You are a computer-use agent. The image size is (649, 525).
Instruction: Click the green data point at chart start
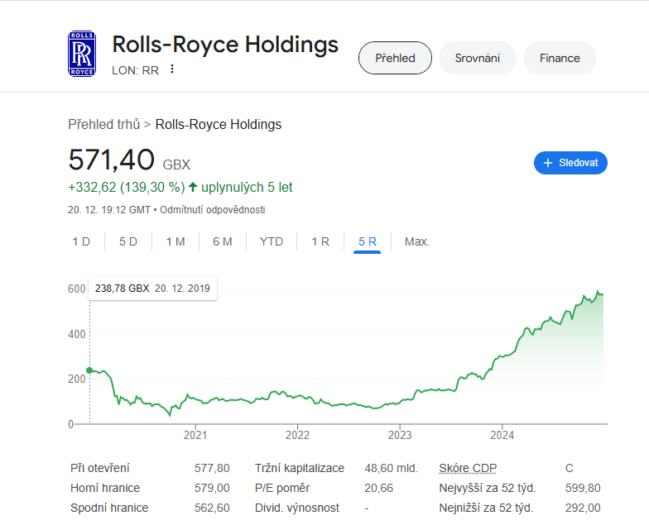click(89, 370)
